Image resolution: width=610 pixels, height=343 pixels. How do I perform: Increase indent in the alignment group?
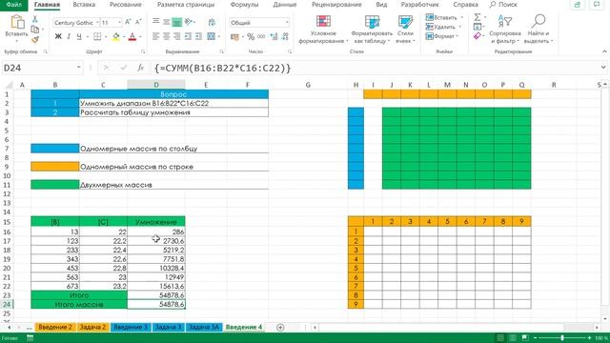click(x=198, y=36)
